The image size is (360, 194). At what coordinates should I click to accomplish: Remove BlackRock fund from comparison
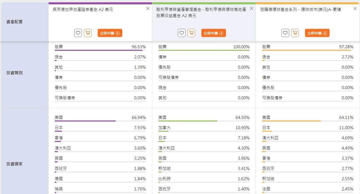[148, 9]
